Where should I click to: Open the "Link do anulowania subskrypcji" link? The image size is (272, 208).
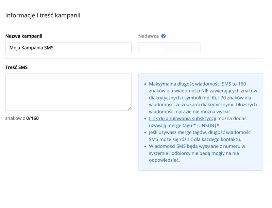(183, 119)
